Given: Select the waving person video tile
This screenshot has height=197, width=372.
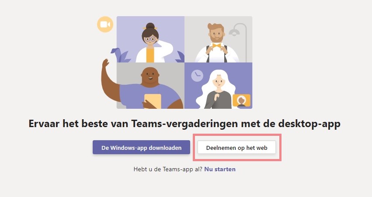Looking at the screenshot, I should point(150,86).
